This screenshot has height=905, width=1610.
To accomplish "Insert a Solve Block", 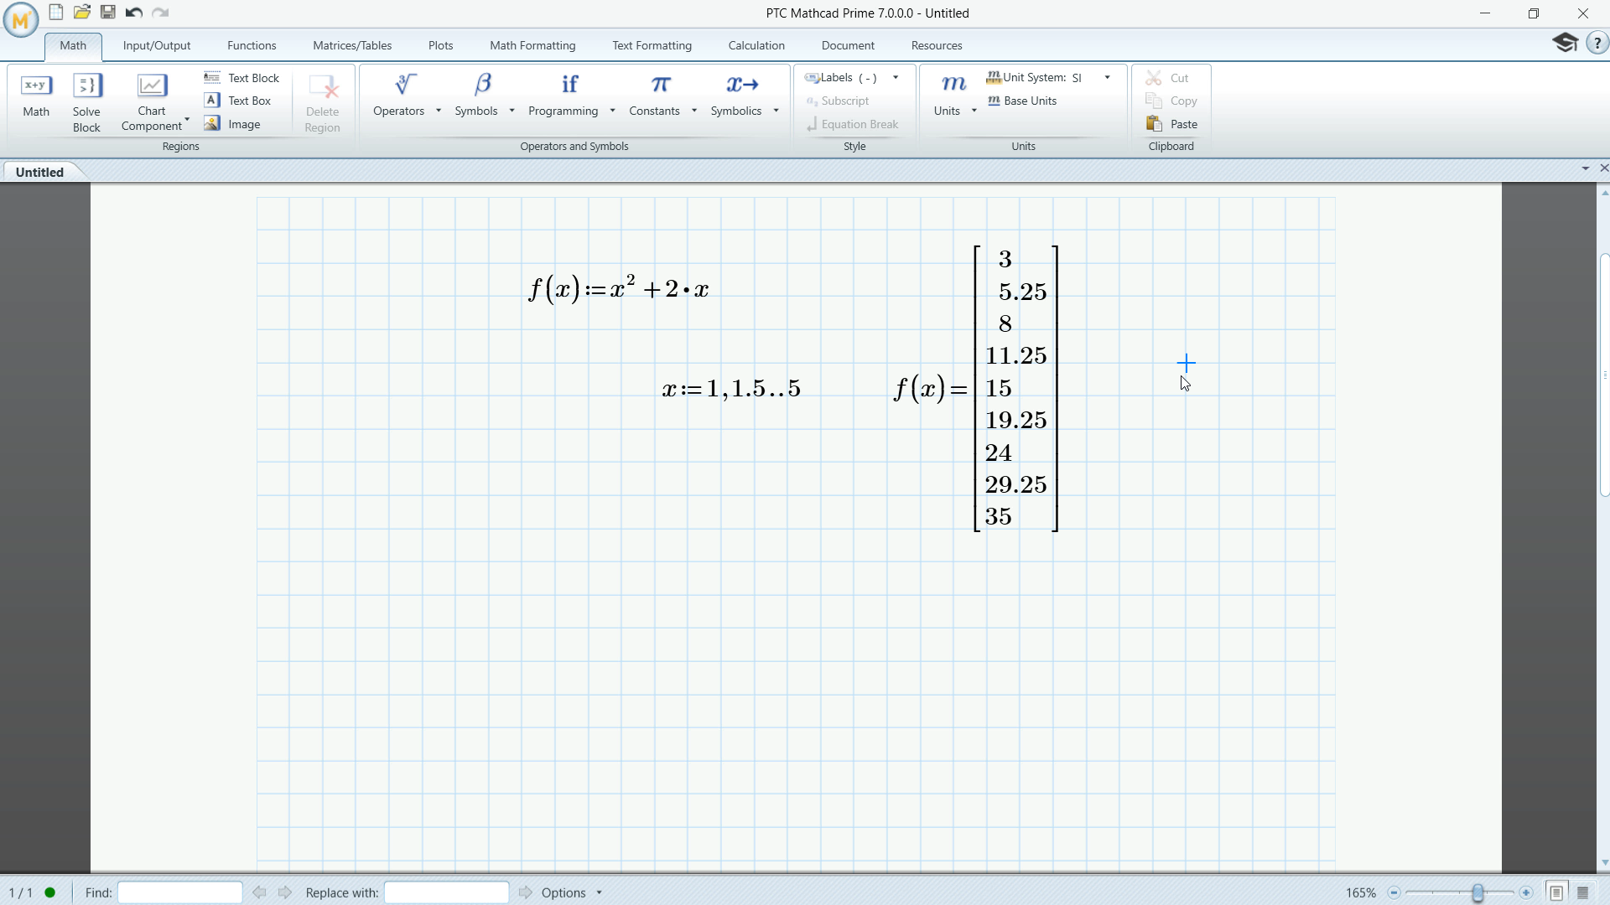I will (x=86, y=102).
